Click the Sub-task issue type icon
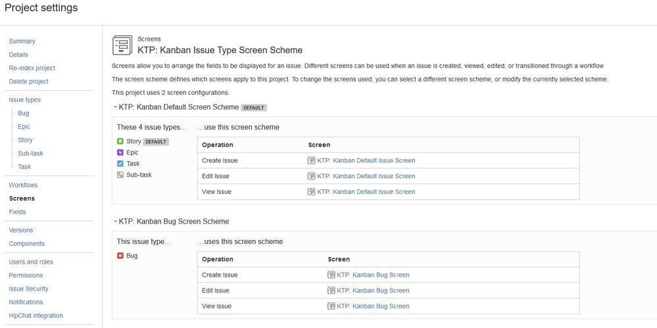 [120, 175]
